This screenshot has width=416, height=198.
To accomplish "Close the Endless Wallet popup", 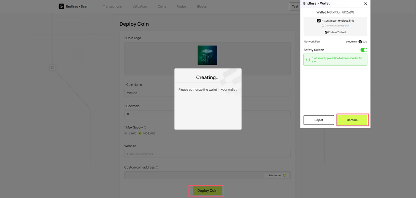I will point(365,4).
